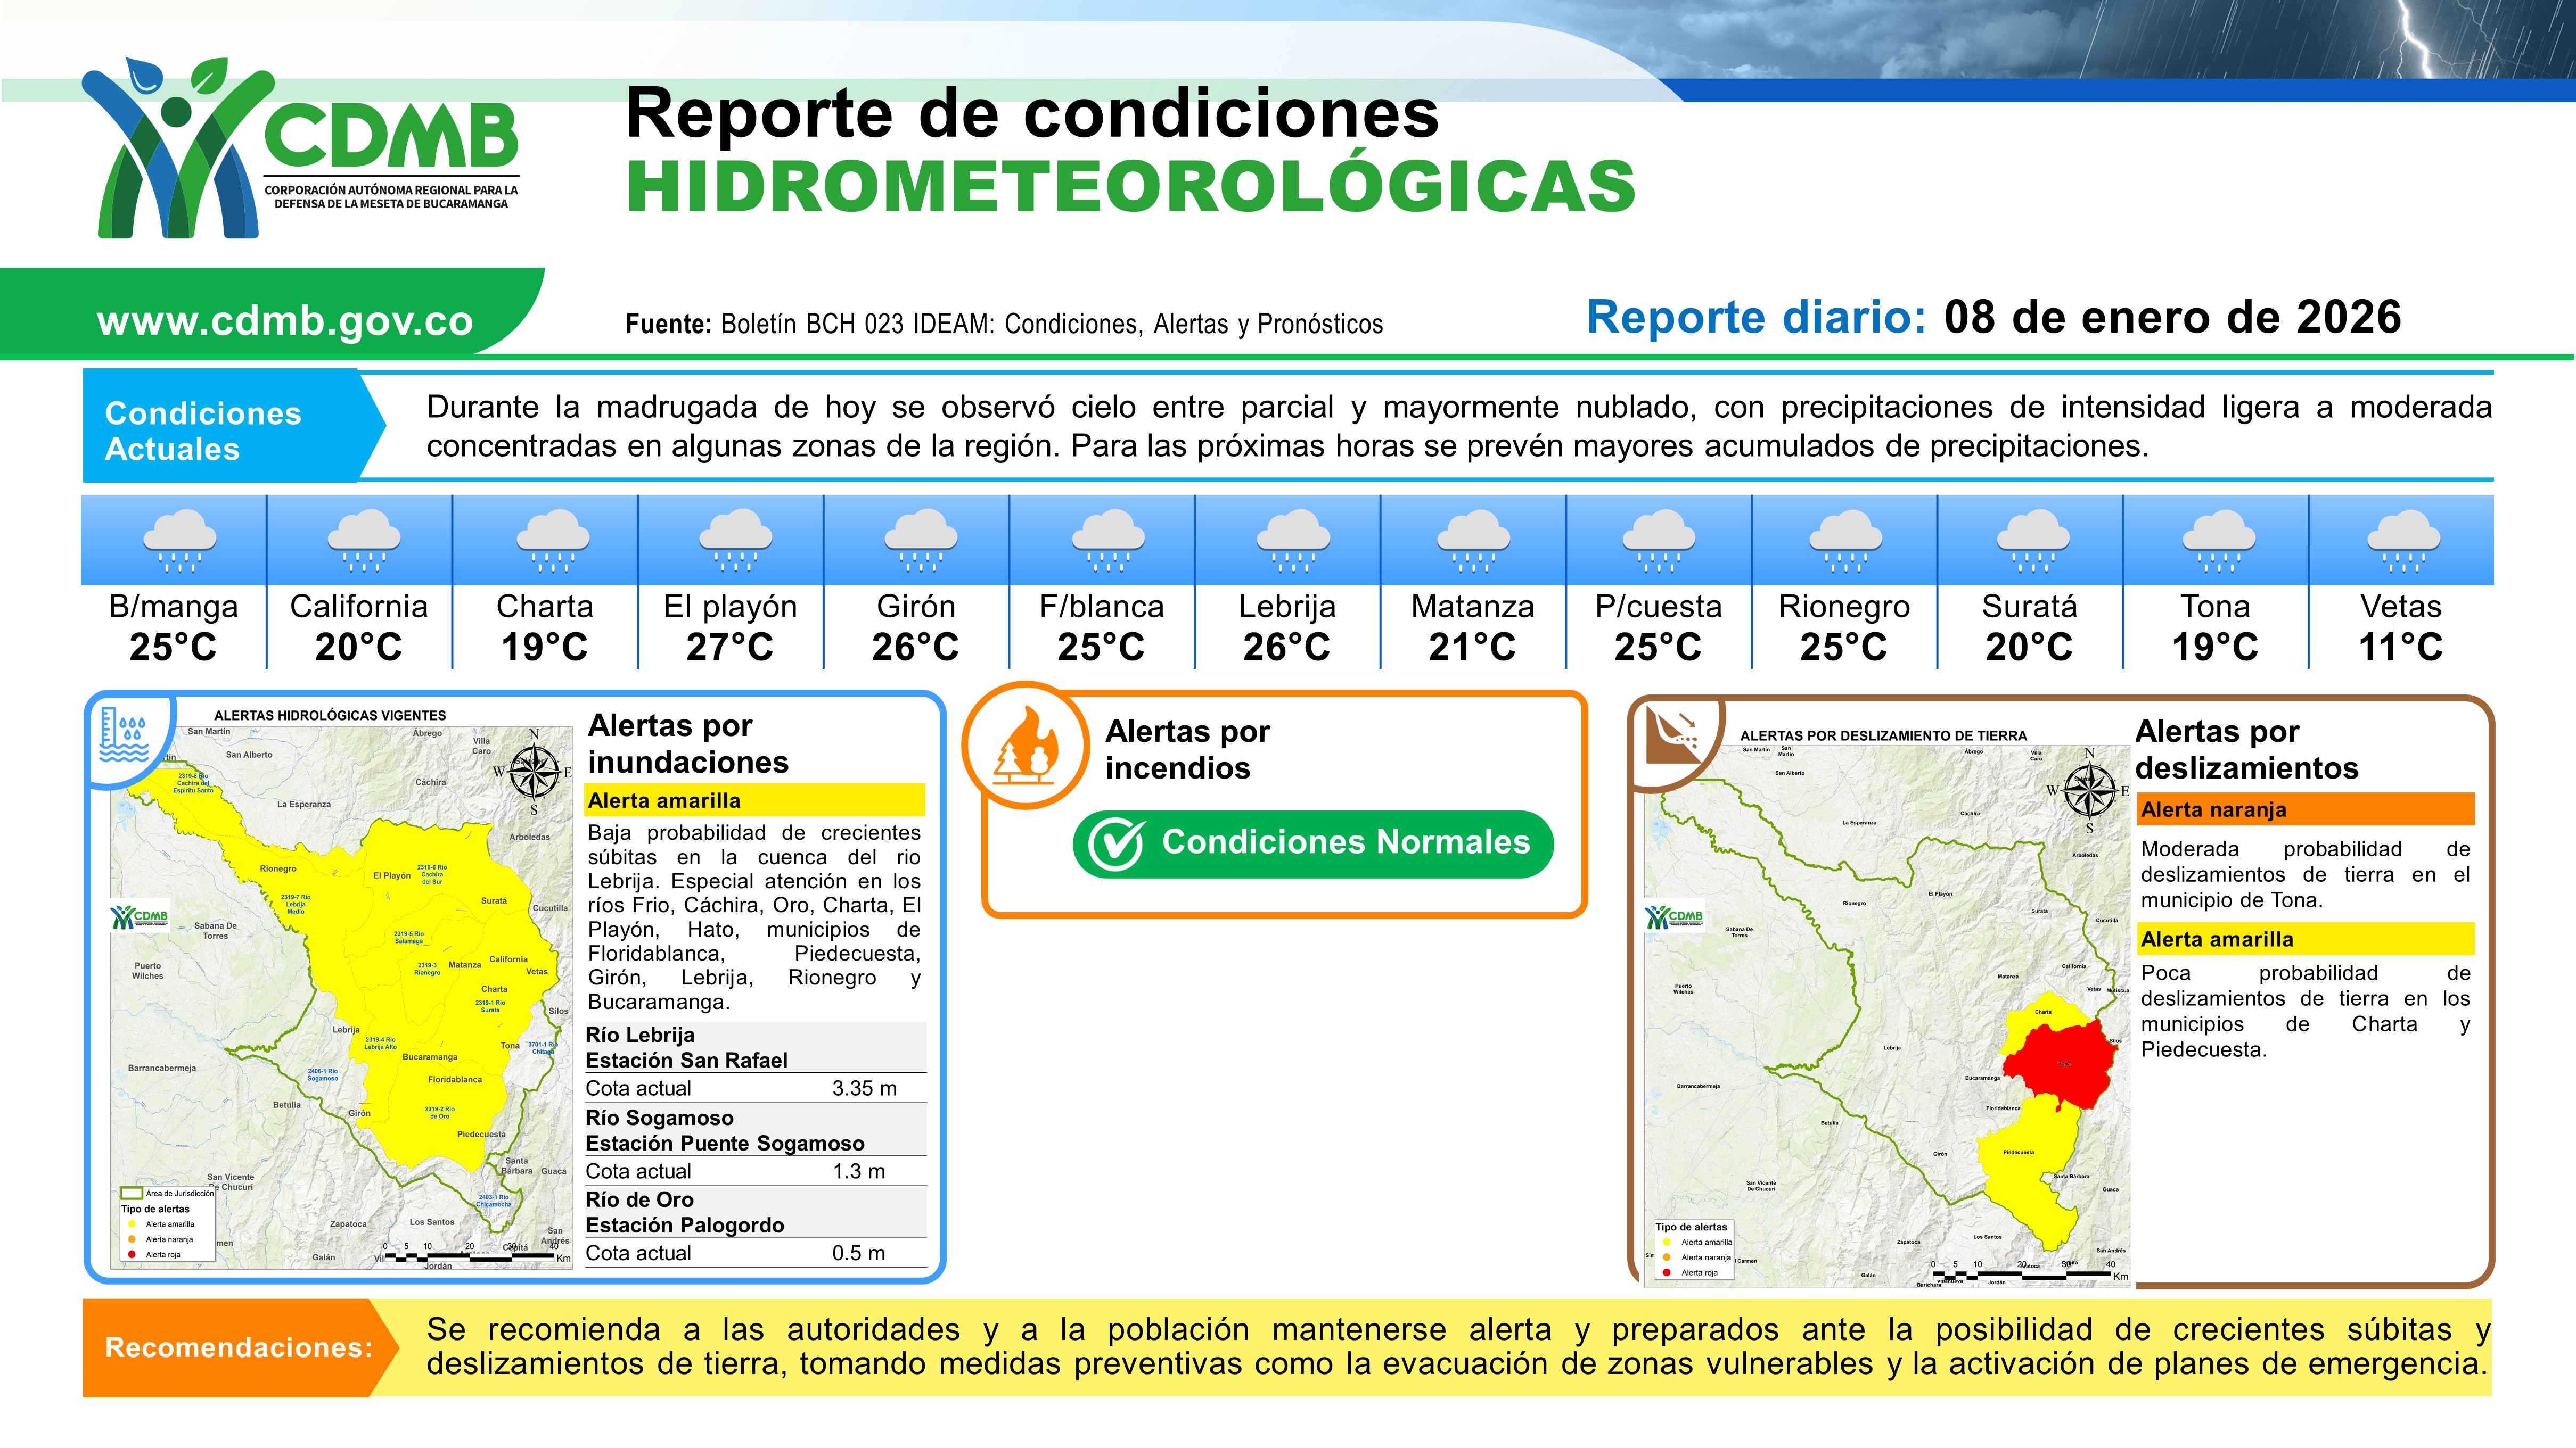Click the yellow Alerta amarilla flood banner
This screenshot has width=2576, height=1448.
click(x=755, y=800)
